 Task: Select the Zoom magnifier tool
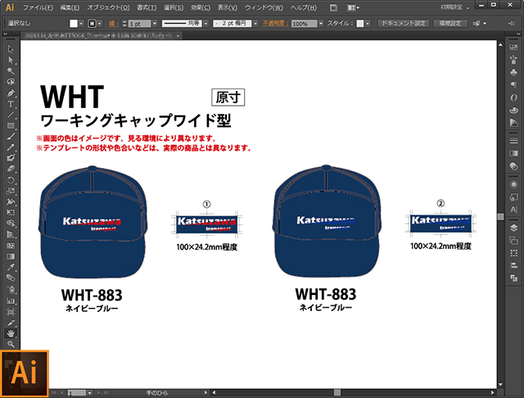tap(11, 344)
